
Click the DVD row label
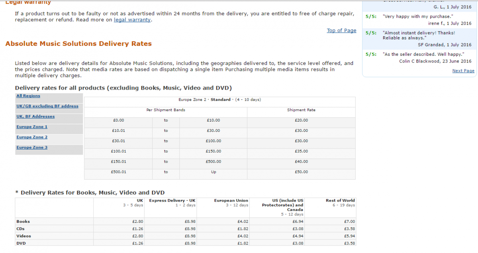pos(22,243)
